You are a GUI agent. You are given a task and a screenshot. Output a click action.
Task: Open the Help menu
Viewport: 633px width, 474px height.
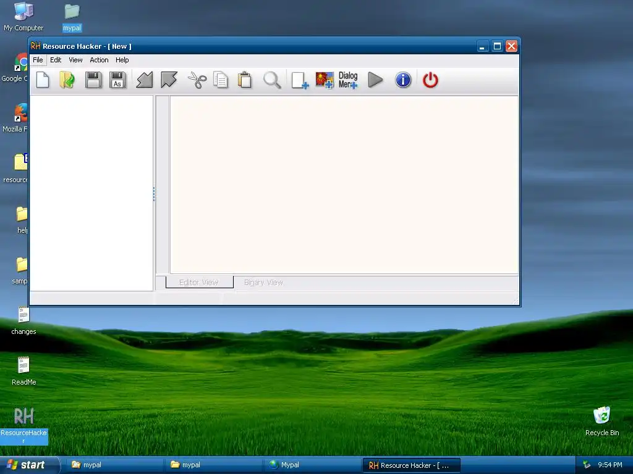click(x=122, y=60)
